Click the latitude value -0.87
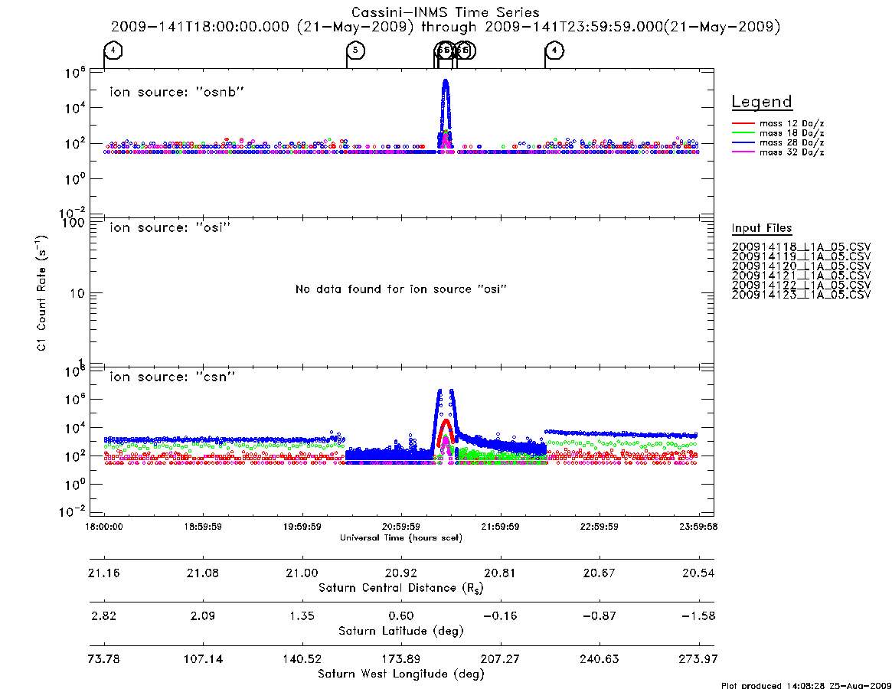The image size is (892, 689). tap(599, 616)
